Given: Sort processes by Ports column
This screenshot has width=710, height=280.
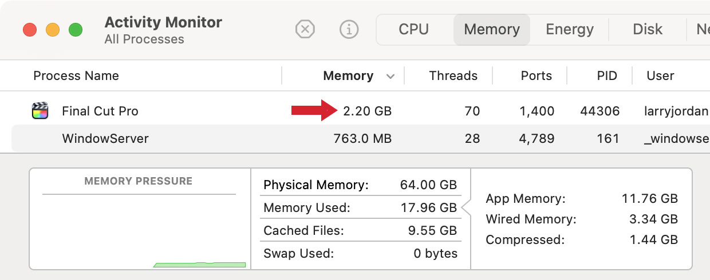Looking at the screenshot, I should tap(537, 75).
